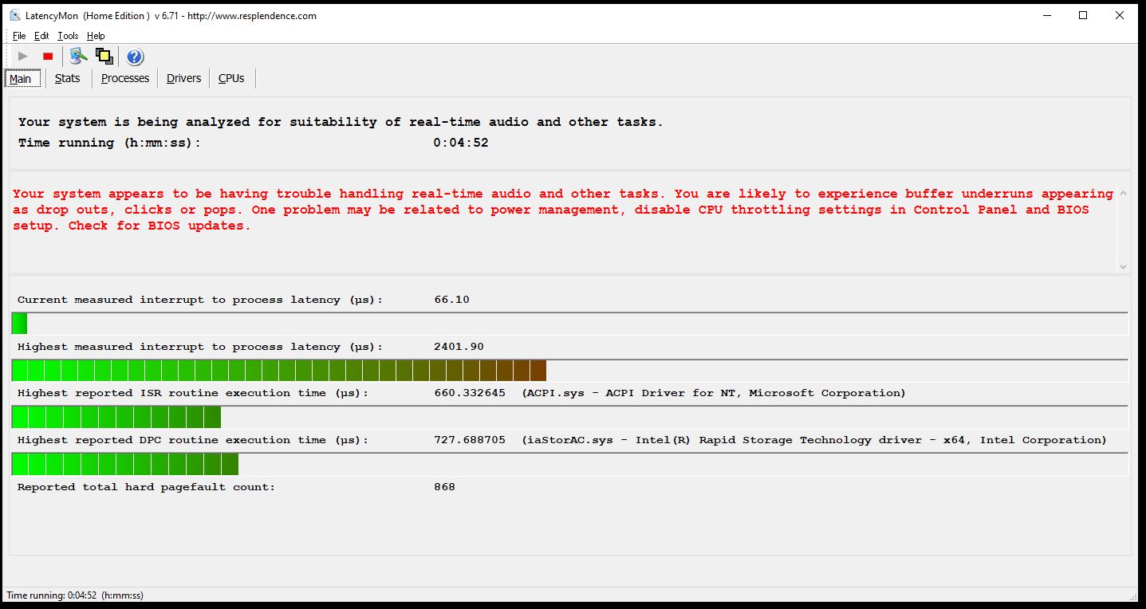Click 'Current measured interrupt to process latency' label
This screenshot has width=1146, height=609.
[200, 301]
